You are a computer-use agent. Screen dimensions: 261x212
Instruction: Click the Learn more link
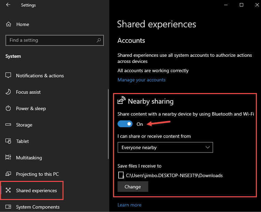pyautogui.click(x=129, y=205)
